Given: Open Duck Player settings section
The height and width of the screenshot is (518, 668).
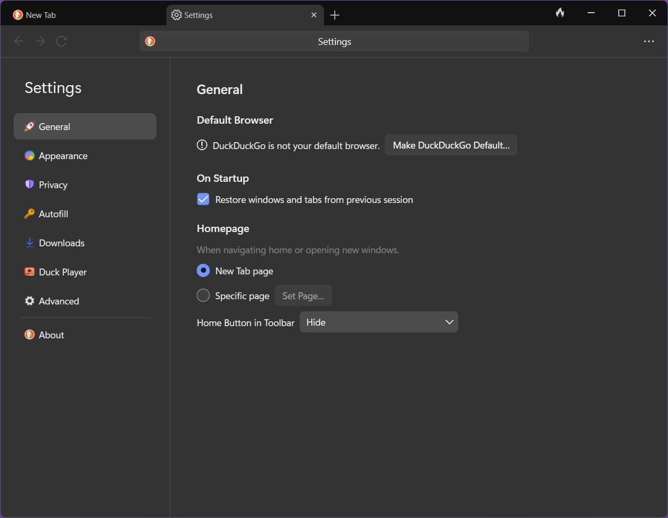Looking at the screenshot, I should [85, 272].
